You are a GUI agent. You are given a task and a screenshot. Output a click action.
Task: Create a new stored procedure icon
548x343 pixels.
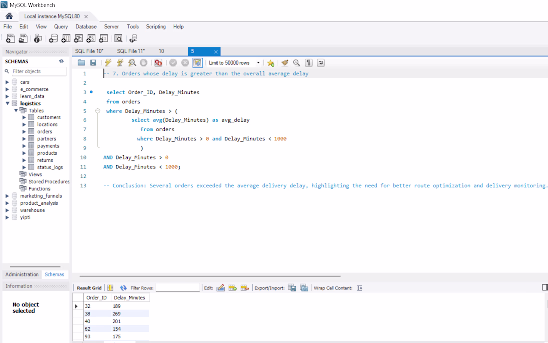click(91, 38)
